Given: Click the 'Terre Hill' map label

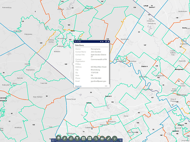Looking at the screenshot, I should click(44, 83).
